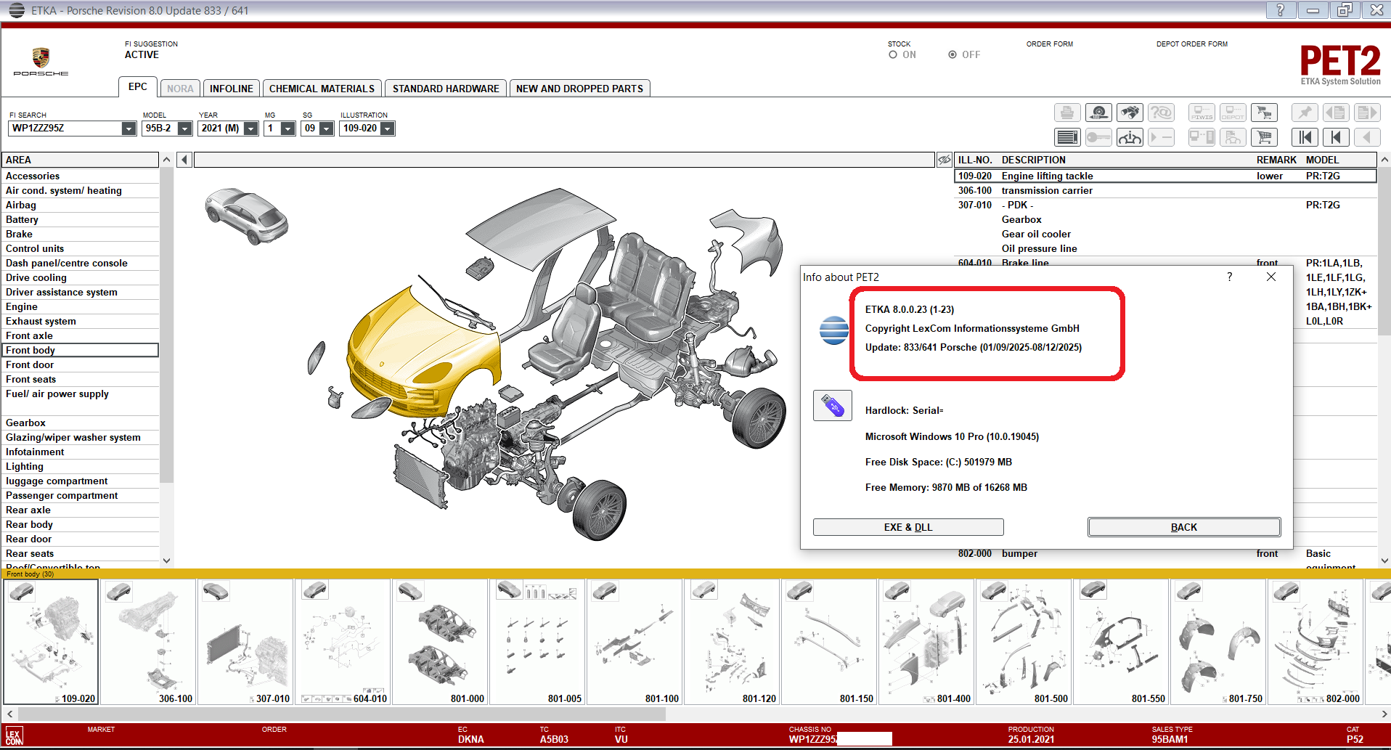Open the DEPOT ORDER FORM link
1391x750 pixels.
(x=1192, y=44)
